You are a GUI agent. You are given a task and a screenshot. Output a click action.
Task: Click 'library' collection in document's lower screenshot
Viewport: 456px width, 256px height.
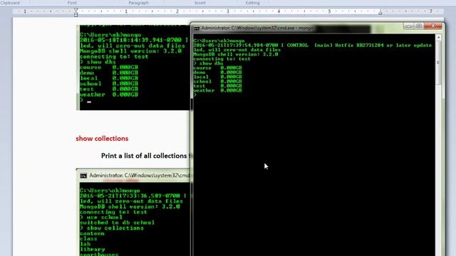(92, 250)
